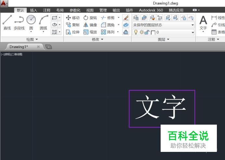
Task: Select the 移动 (Move) command
Action: (73, 18)
